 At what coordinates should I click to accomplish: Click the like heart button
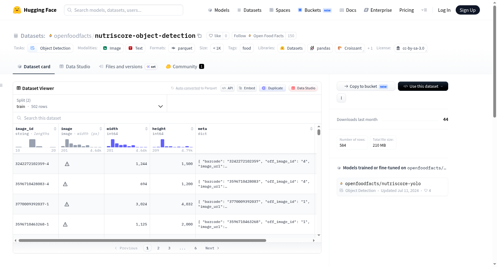215,36
